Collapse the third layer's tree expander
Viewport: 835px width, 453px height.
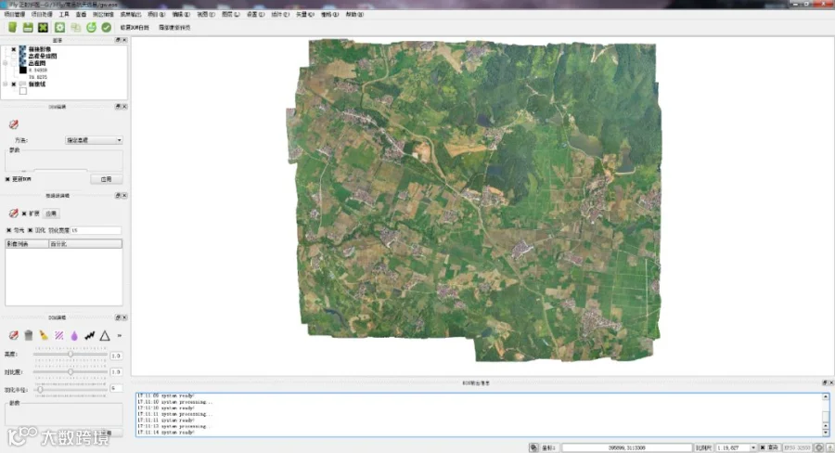click(x=6, y=63)
